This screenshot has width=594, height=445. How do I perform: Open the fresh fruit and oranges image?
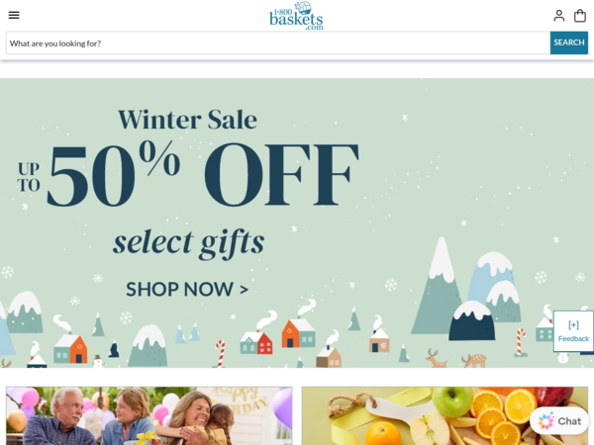click(445, 416)
